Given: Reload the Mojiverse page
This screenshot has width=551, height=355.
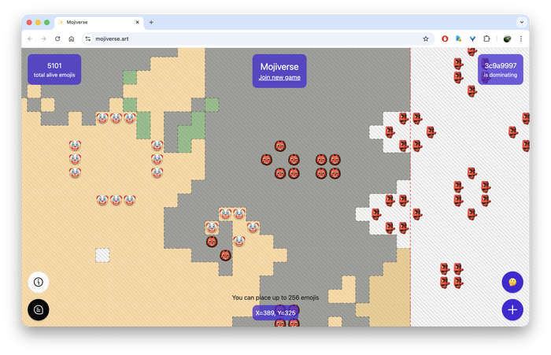Looking at the screenshot, I should click(x=57, y=39).
